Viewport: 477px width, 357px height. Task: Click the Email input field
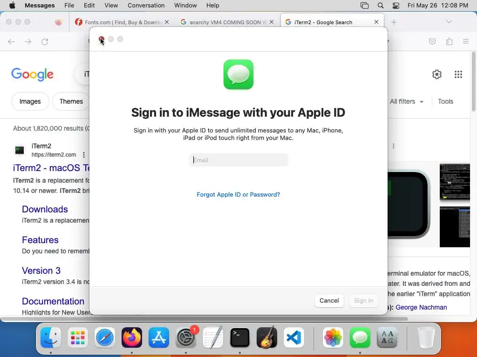point(238,160)
